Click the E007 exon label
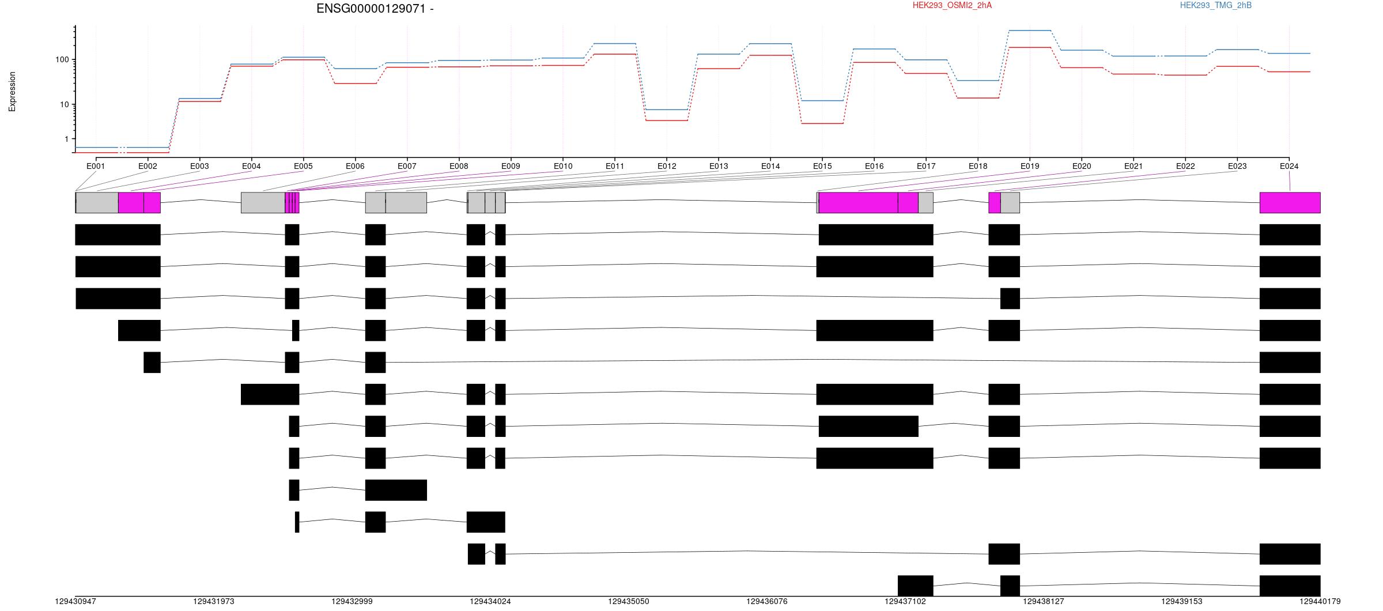 click(407, 166)
